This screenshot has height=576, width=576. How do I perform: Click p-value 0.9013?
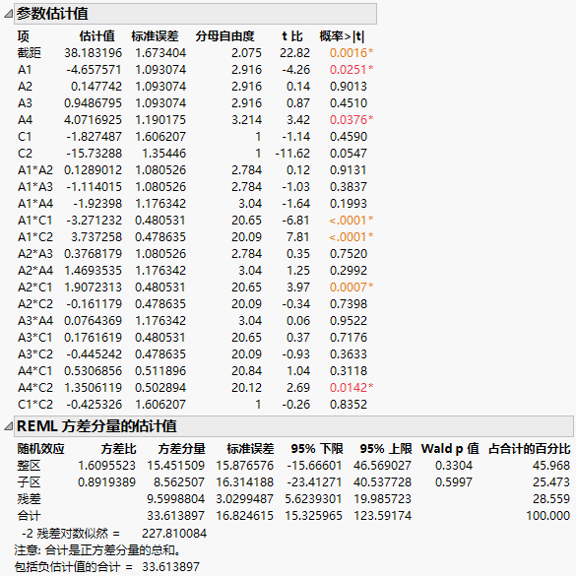click(x=349, y=87)
